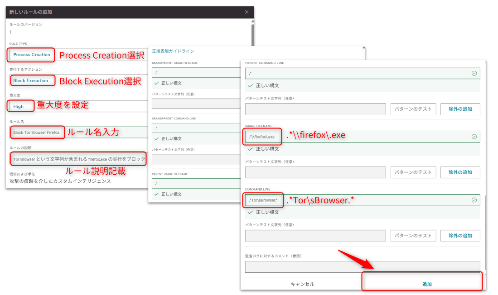Click the audit log comment field
Image resolution: width=498 pixels, height=295 pixels.
pyautogui.click(x=362, y=267)
